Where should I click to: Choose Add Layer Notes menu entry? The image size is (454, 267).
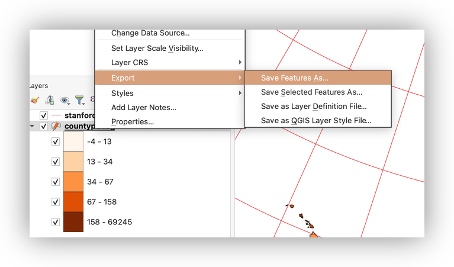coord(144,107)
